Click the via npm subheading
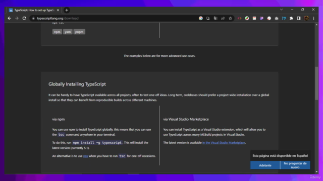The image size is (323, 181). coord(59,119)
